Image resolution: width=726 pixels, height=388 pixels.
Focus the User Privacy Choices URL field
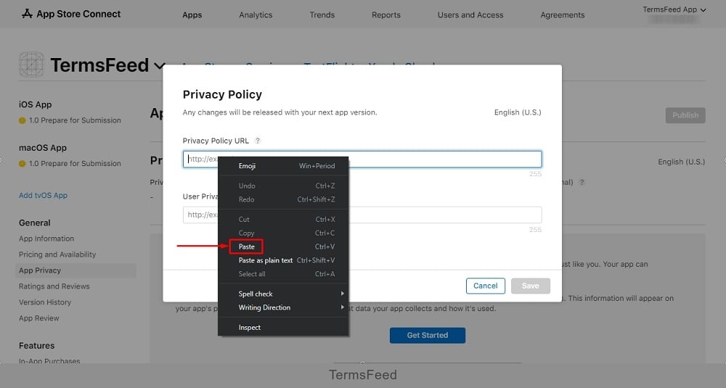362,215
